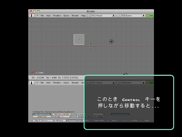Adjust the Font Size: 11 field
The image size is (182, 137).
coord(61,116)
